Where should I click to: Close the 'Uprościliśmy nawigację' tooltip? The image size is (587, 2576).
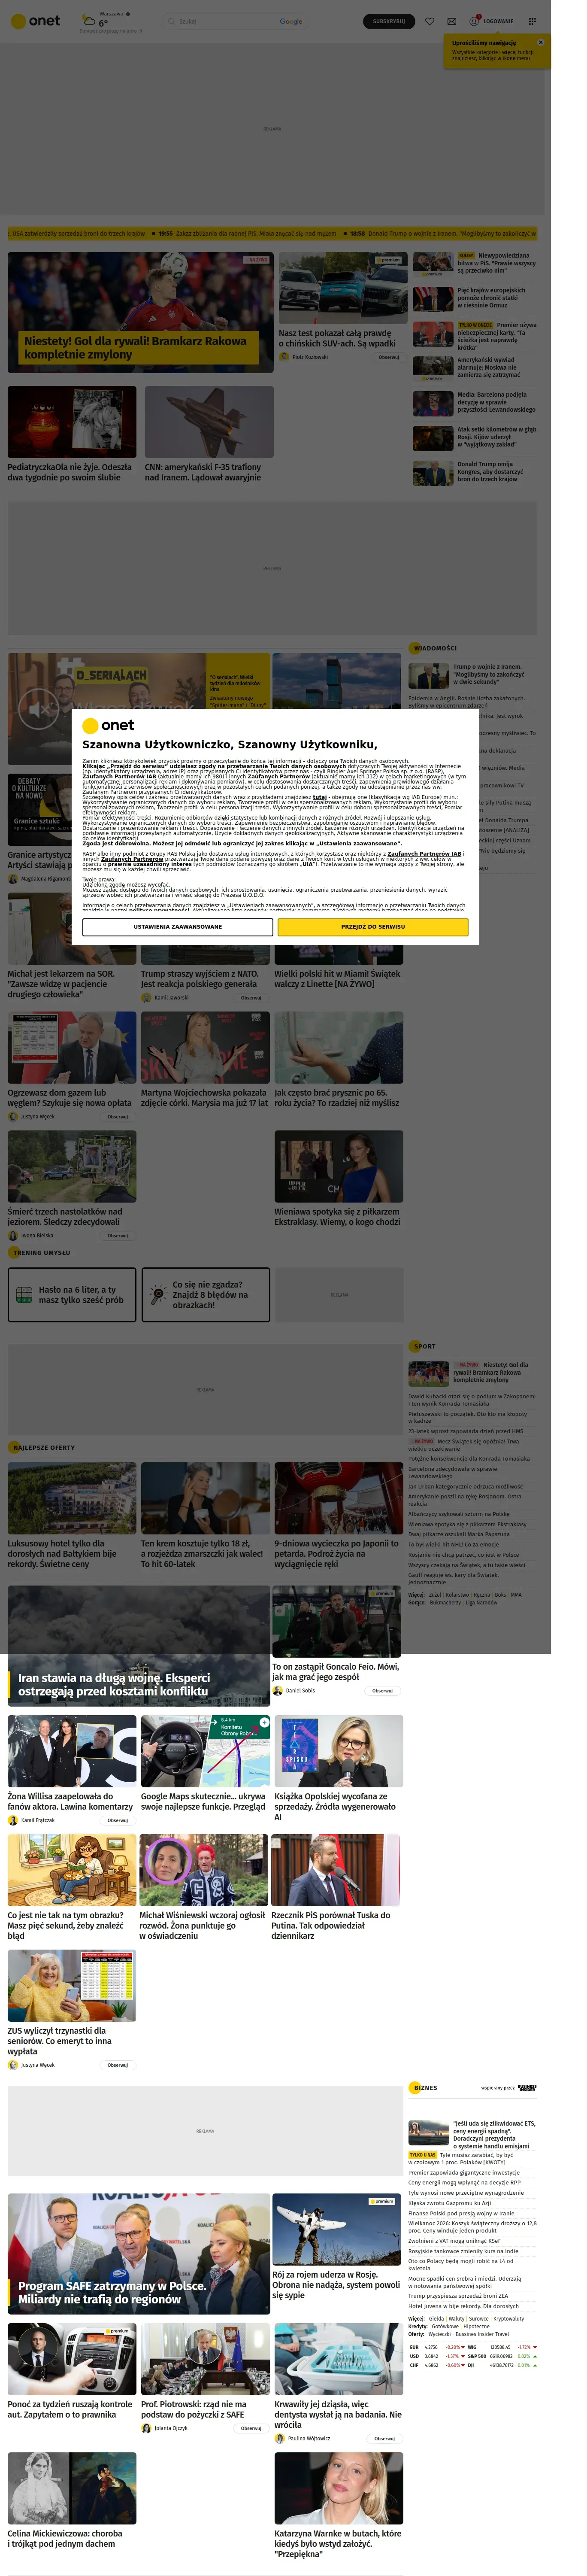(541, 42)
